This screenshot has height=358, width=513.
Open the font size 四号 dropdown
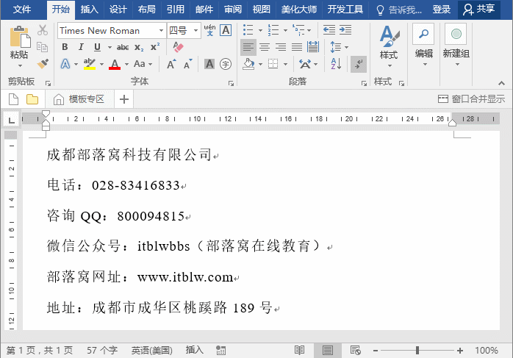coord(195,31)
